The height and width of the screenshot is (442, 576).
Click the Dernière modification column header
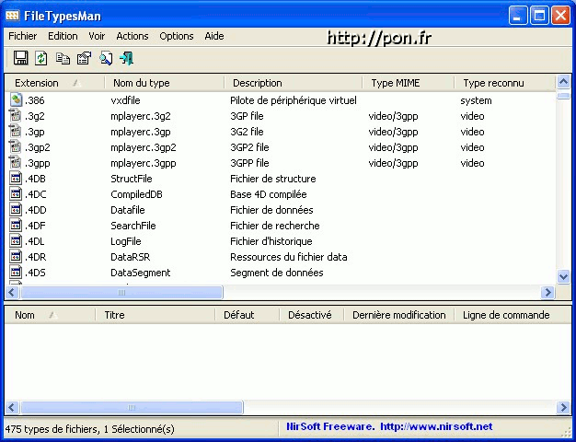tap(399, 315)
